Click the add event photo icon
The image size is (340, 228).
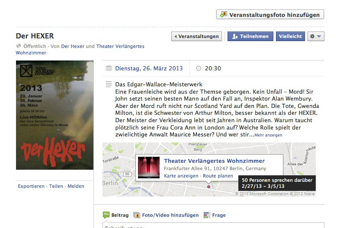click(223, 15)
